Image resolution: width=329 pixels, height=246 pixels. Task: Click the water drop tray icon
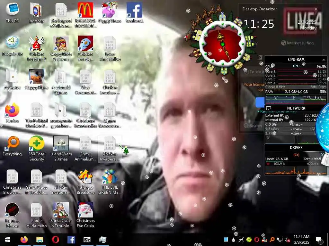pos(234,240)
